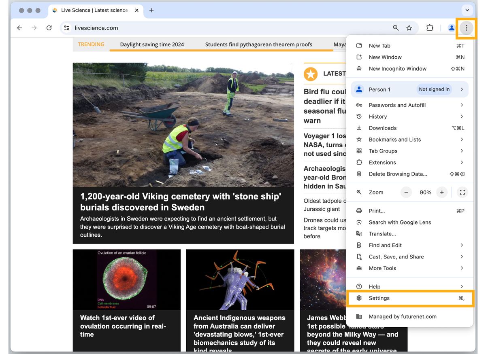
Task: Choose Delete Browsing Data option
Action: click(398, 174)
